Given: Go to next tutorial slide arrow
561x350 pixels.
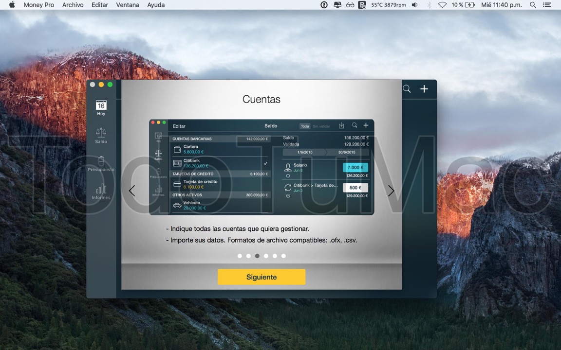Looking at the screenshot, I should tap(391, 191).
